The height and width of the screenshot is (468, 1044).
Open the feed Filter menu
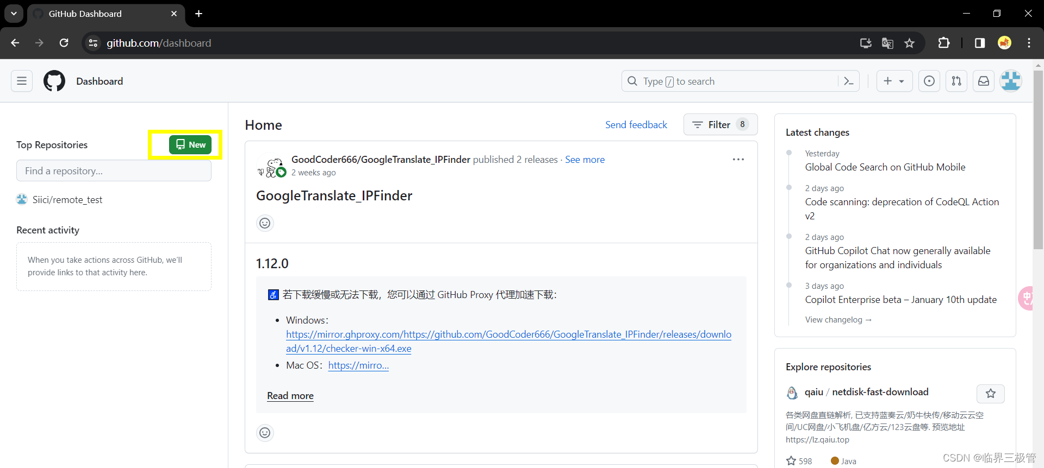pyautogui.click(x=720, y=124)
